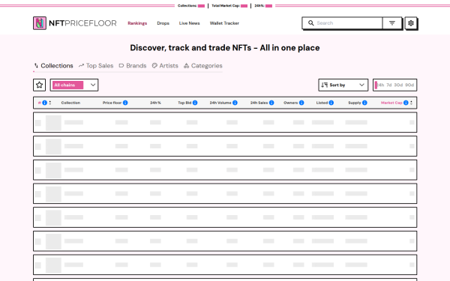Click Total Market Cap banner stat
This screenshot has height=281, width=450.
[x=229, y=6]
